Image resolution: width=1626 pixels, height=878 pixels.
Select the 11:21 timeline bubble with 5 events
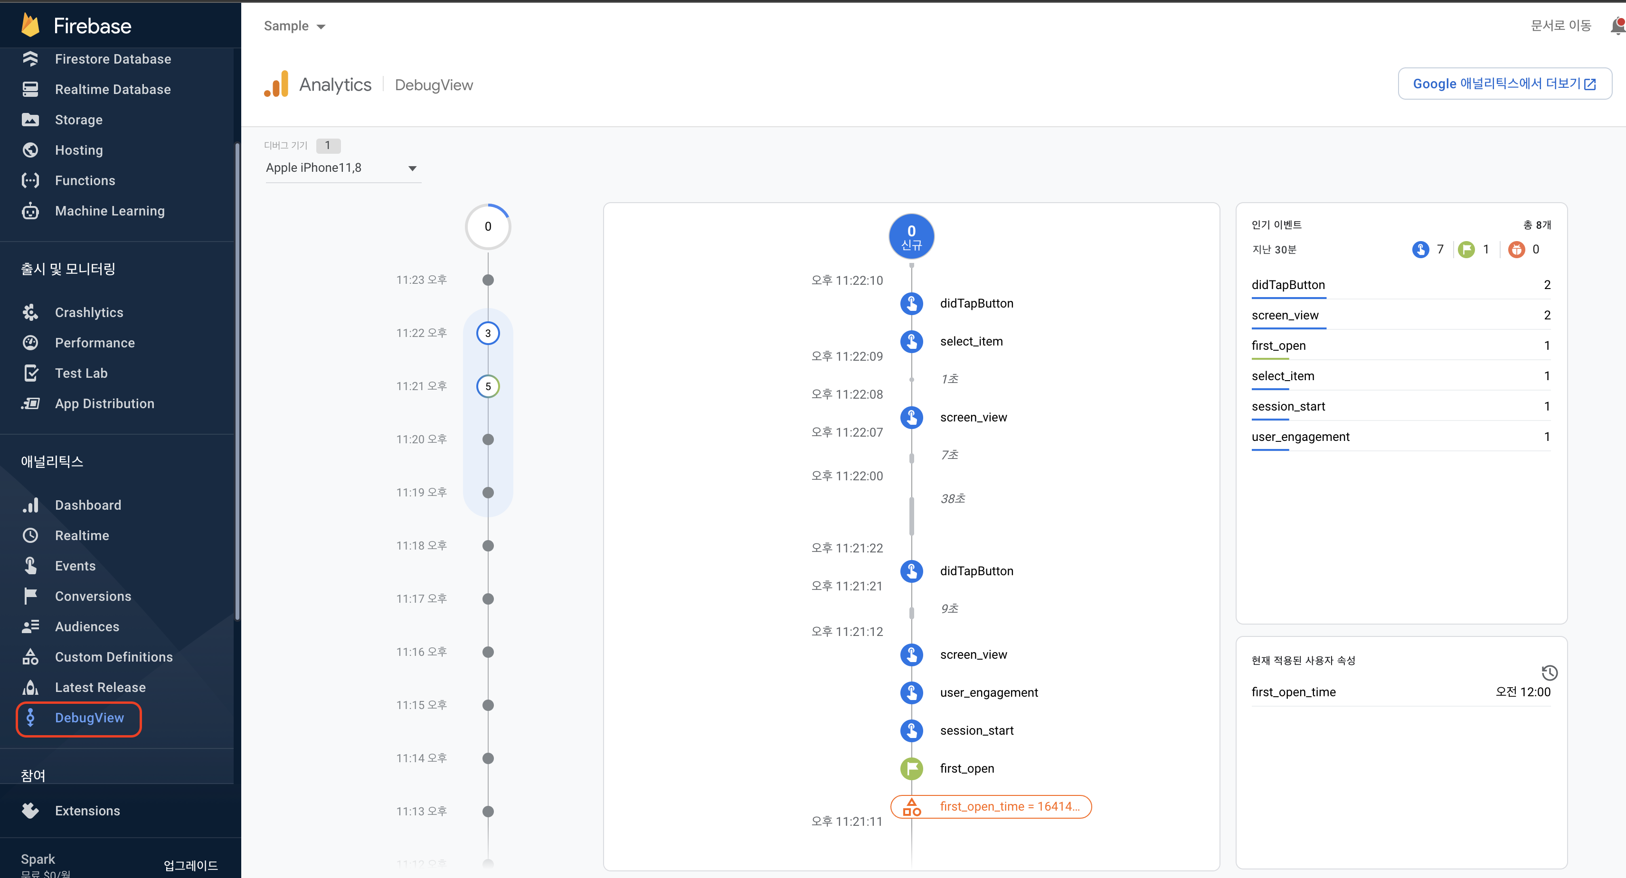tap(487, 386)
